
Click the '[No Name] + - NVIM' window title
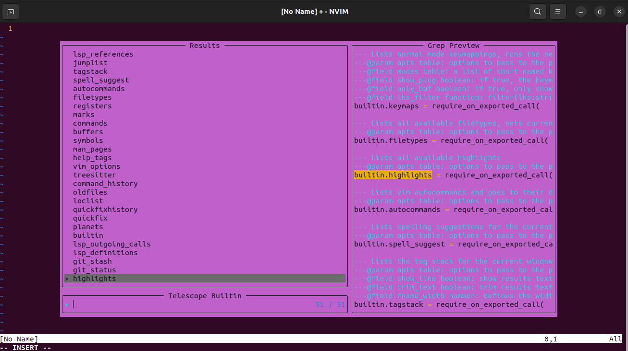[x=314, y=12]
